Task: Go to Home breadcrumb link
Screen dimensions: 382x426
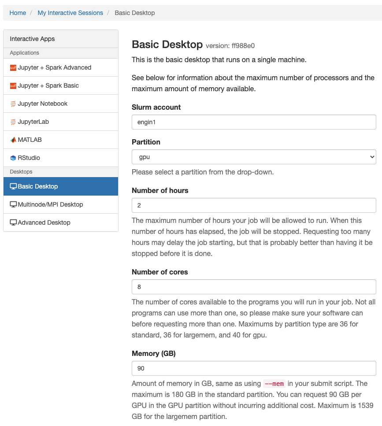Action: click(x=18, y=13)
